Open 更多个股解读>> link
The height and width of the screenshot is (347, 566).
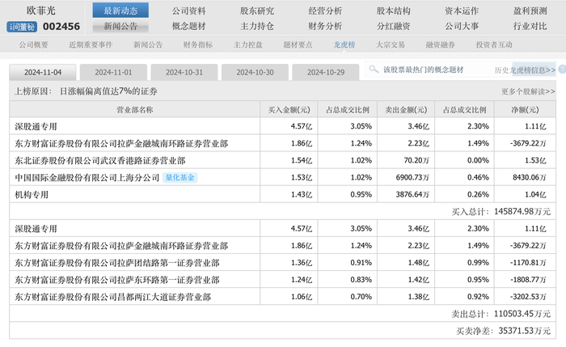[x=528, y=91]
